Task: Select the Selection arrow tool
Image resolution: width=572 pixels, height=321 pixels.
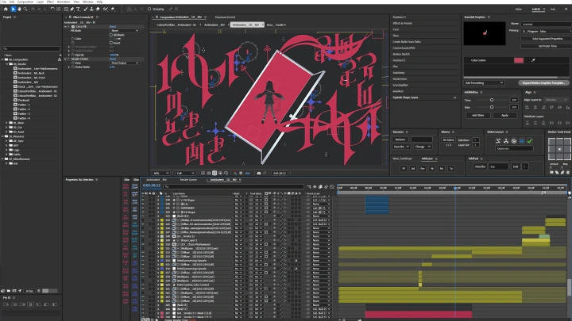Action: coord(14,9)
